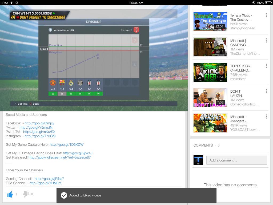Tap the ComedyShortsG… channel name
This screenshot has width=273, height=205.
244,104
